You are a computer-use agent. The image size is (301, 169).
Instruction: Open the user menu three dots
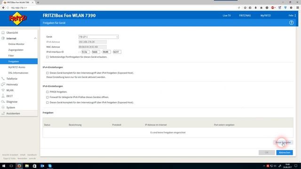coord(295,15)
